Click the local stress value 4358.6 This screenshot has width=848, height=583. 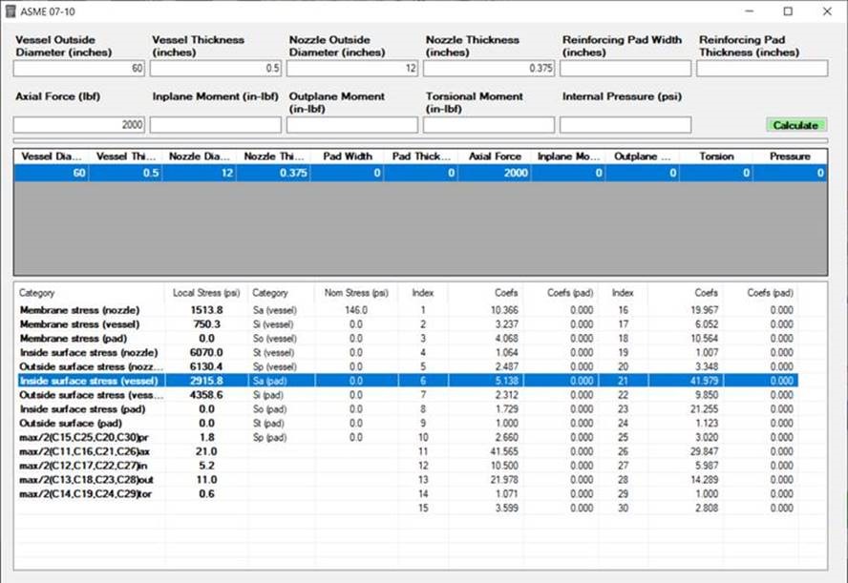206,395
